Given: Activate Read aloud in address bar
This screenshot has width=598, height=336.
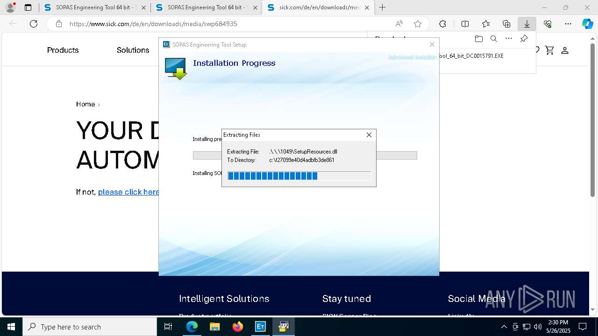Looking at the screenshot, I should coord(399,24).
